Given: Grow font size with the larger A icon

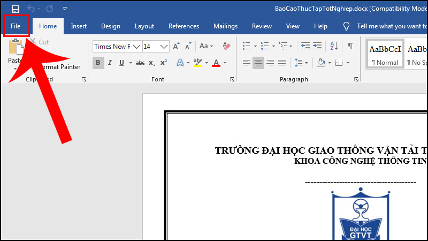Looking at the screenshot, I should (177, 46).
